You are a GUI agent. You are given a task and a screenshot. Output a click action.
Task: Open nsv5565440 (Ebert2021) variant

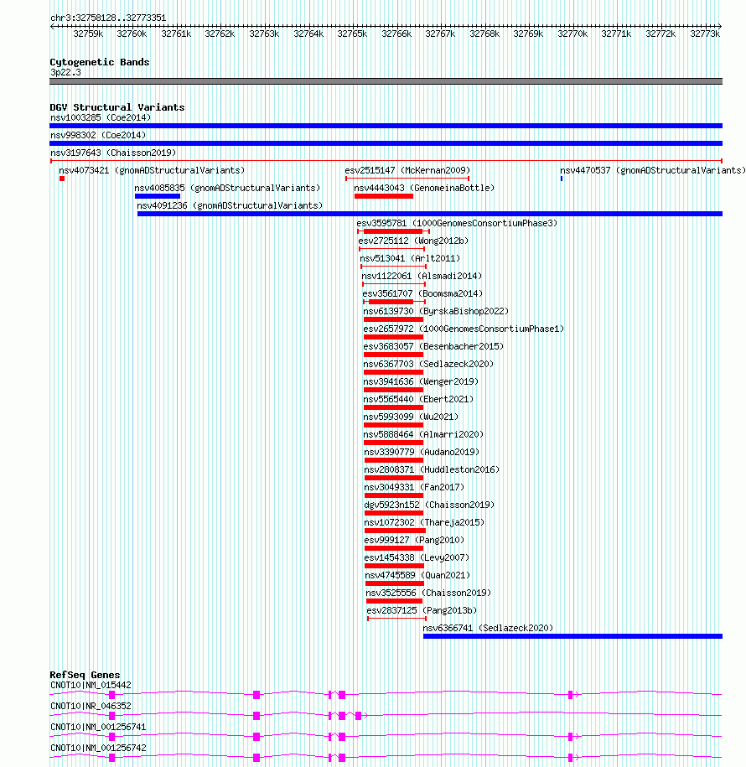[418, 400]
